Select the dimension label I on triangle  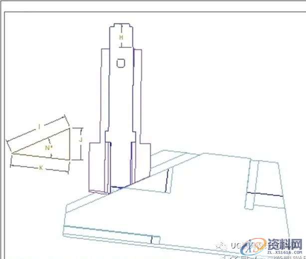pos(39,127)
